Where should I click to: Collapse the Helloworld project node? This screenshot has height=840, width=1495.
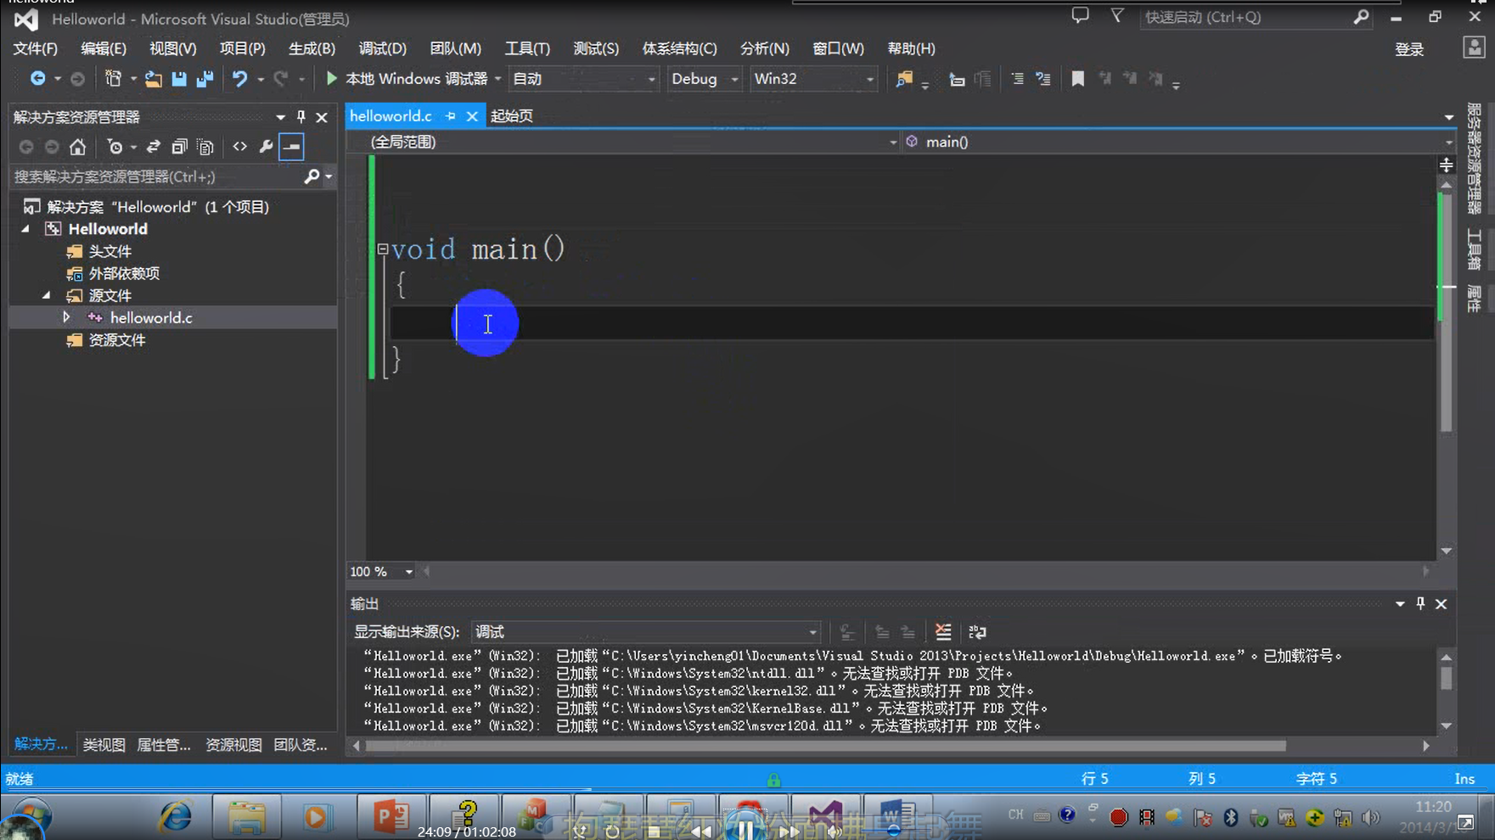point(25,229)
